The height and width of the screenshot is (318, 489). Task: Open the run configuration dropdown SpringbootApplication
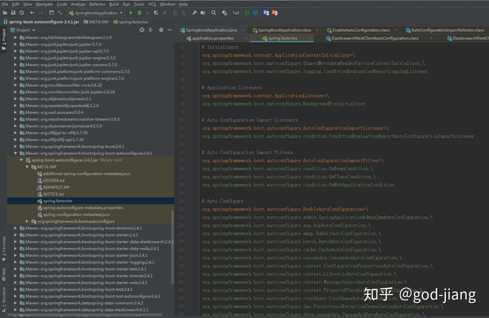tap(96, 13)
